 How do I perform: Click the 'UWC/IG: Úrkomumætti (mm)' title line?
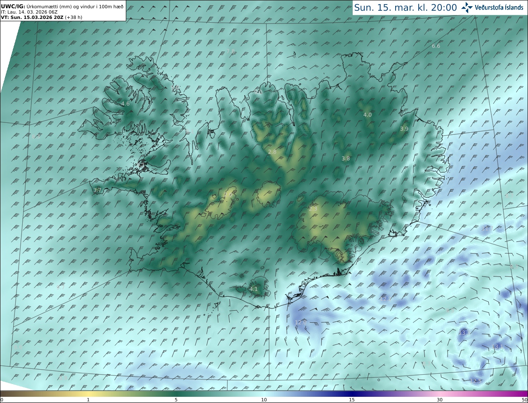click(62, 7)
